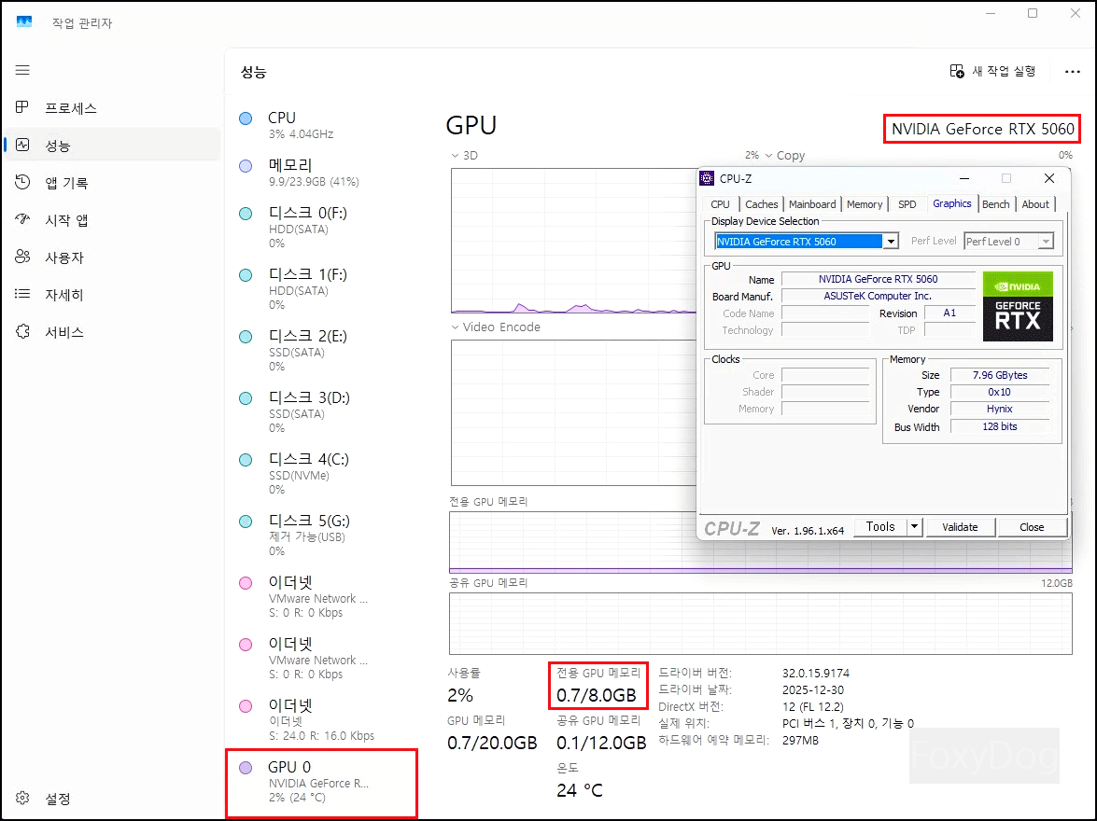The height and width of the screenshot is (821, 1097).
Task: Click the shared GPU memory (공유 GPU 메모리) graph
Action: [x=761, y=623]
